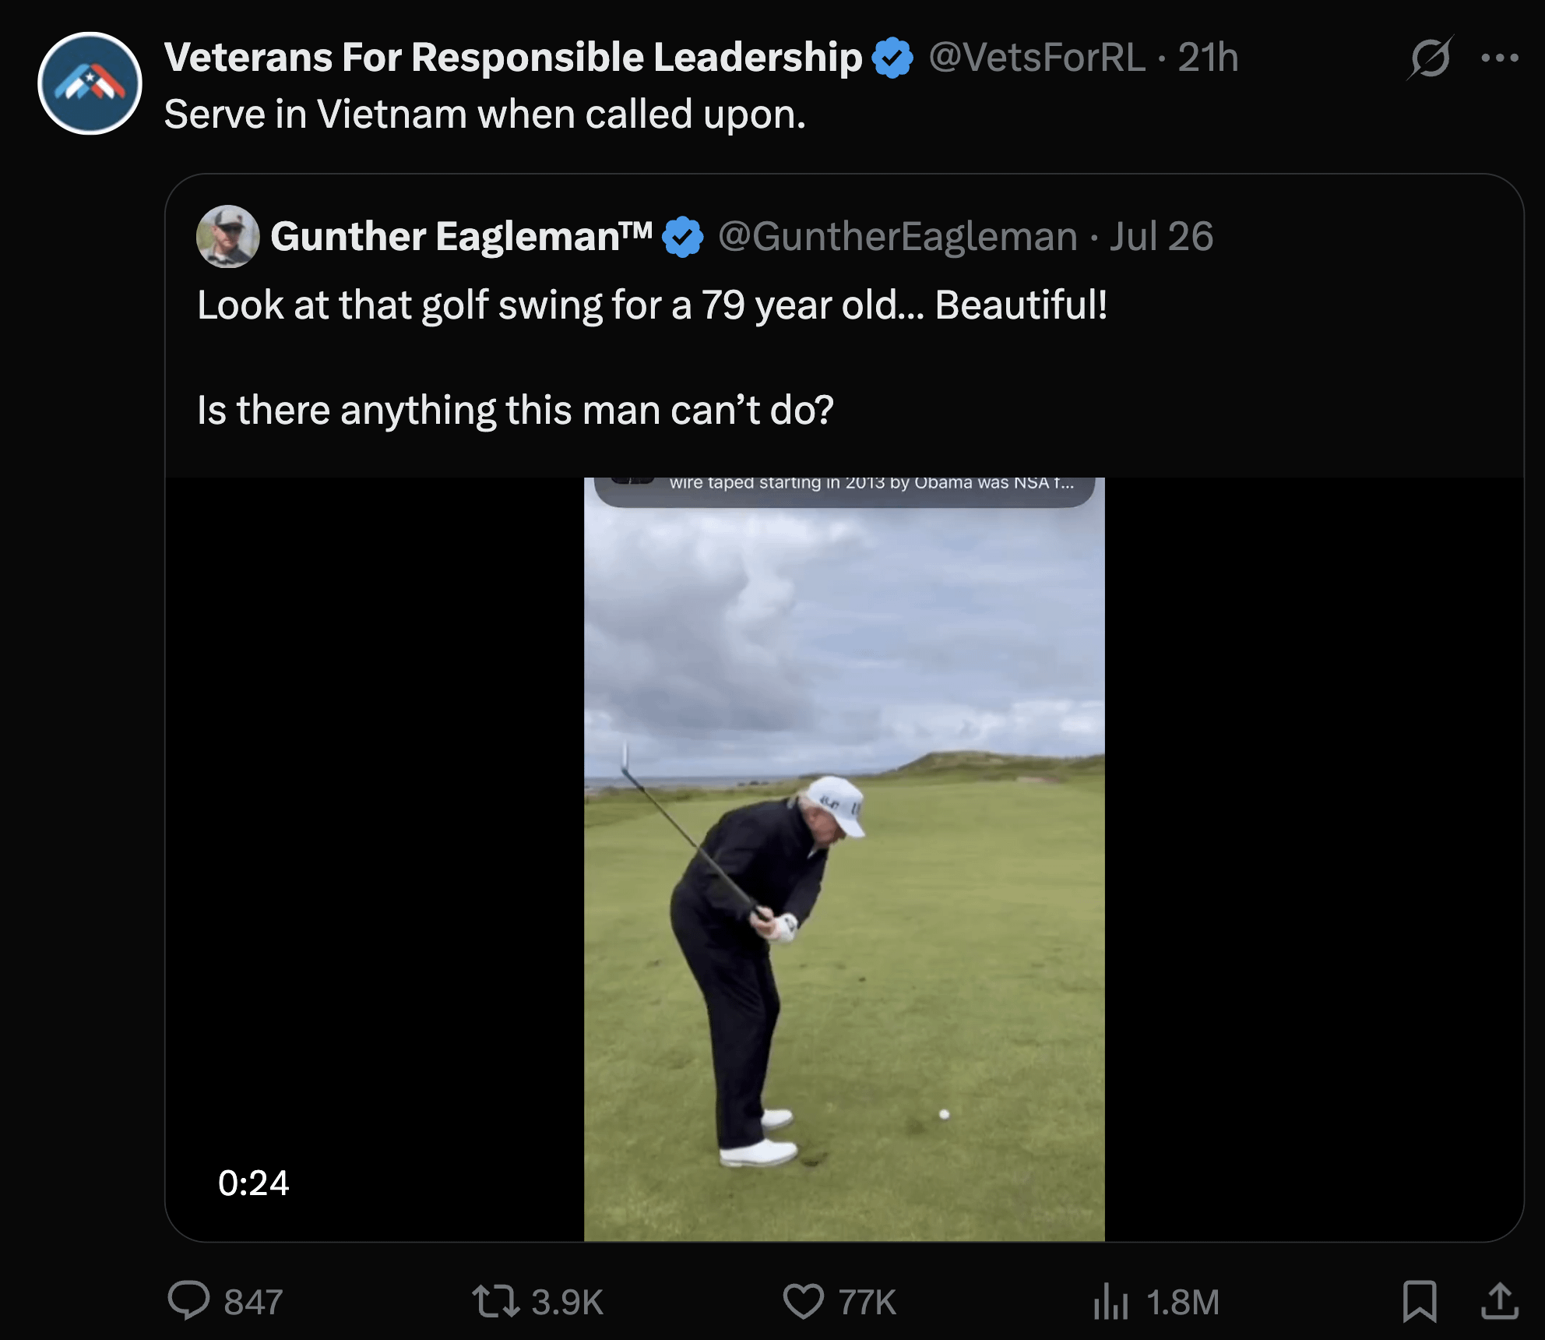Screen dimensions: 1545x1340
Task: Open the 21h timestamp link
Action: click(1208, 58)
